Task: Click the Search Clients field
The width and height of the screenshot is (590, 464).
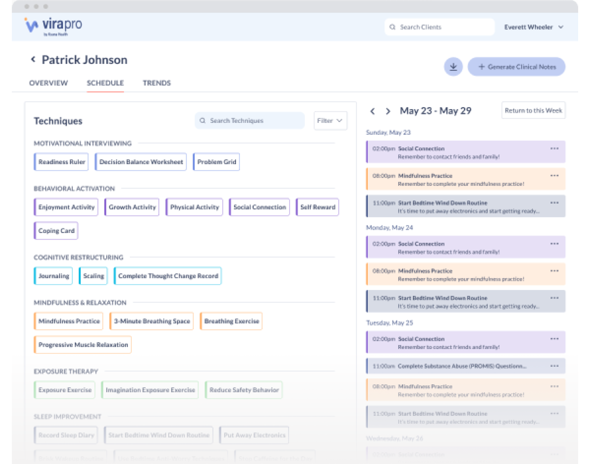Action: (439, 27)
